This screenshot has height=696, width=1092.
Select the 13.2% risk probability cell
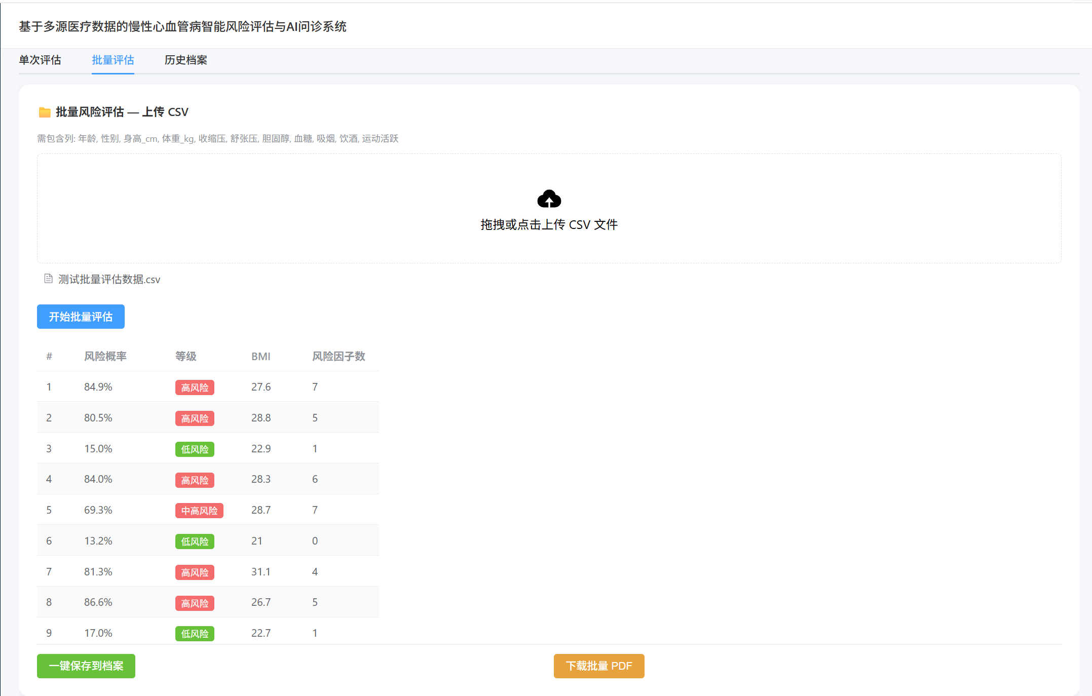(98, 541)
